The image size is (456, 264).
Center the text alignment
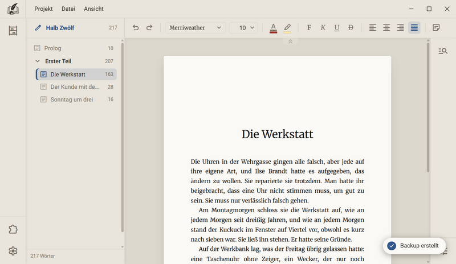click(386, 27)
